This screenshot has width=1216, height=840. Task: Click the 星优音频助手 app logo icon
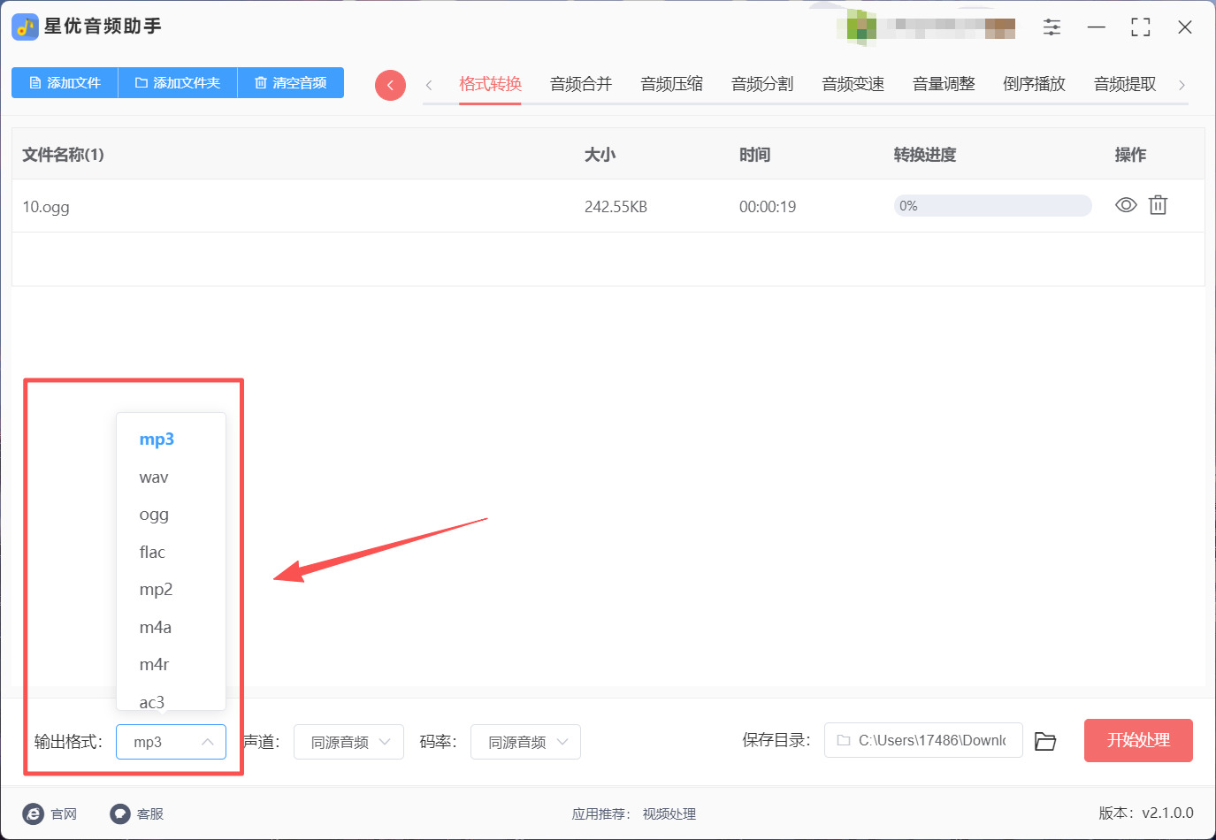pyautogui.click(x=25, y=27)
